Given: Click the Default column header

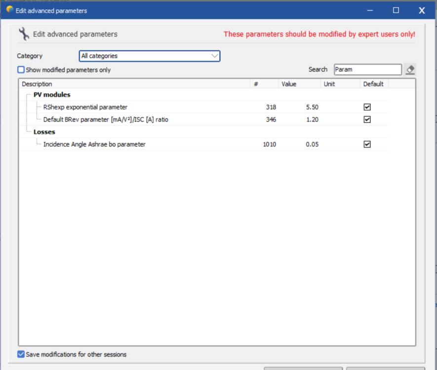Looking at the screenshot, I should pos(373,84).
